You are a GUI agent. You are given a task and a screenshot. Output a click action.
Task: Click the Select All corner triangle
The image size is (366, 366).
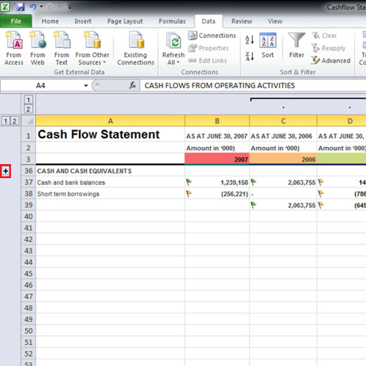[30, 121]
